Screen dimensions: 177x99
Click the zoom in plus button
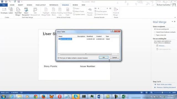(170, 93)
